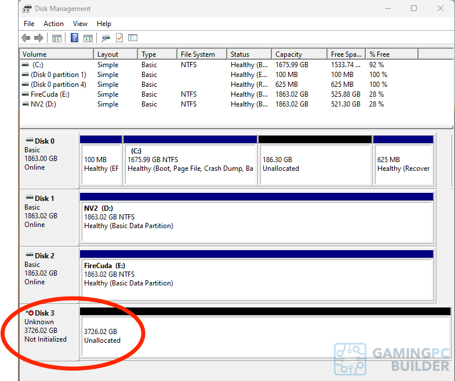Select the 100 MB EFI partition block
The height and width of the screenshot is (381, 455).
click(x=101, y=160)
